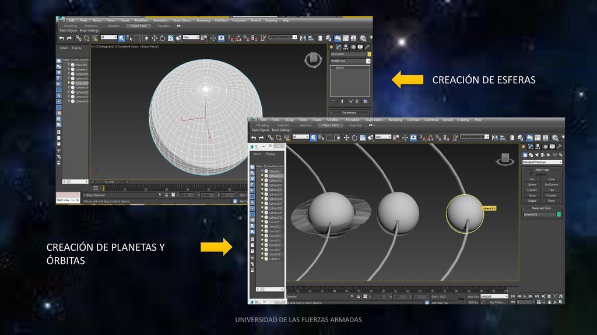Click Play Animation in front window
Screen dimensions: 597x335
525,296
